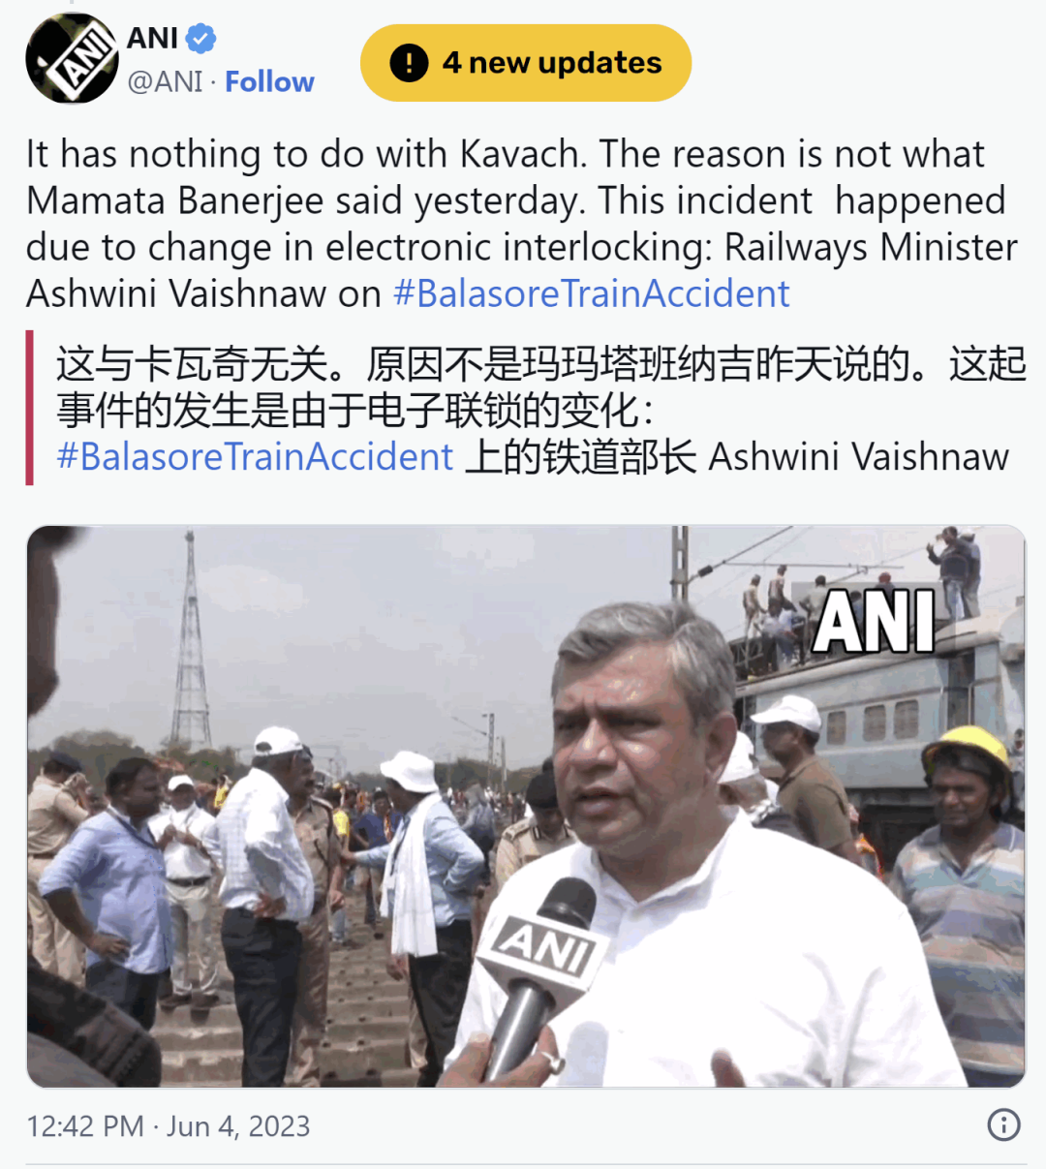Click the blue verified badge
Viewport: 1046px width, 1169px height.
click(200, 39)
